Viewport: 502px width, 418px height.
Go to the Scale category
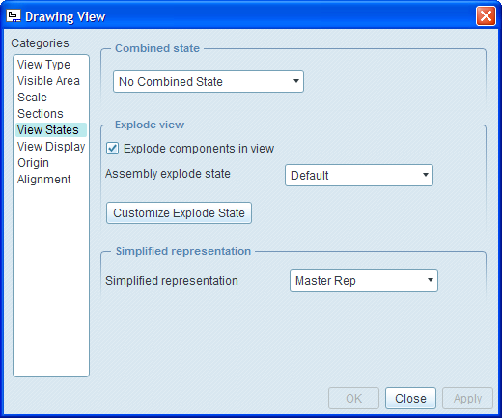(x=32, y=98)
